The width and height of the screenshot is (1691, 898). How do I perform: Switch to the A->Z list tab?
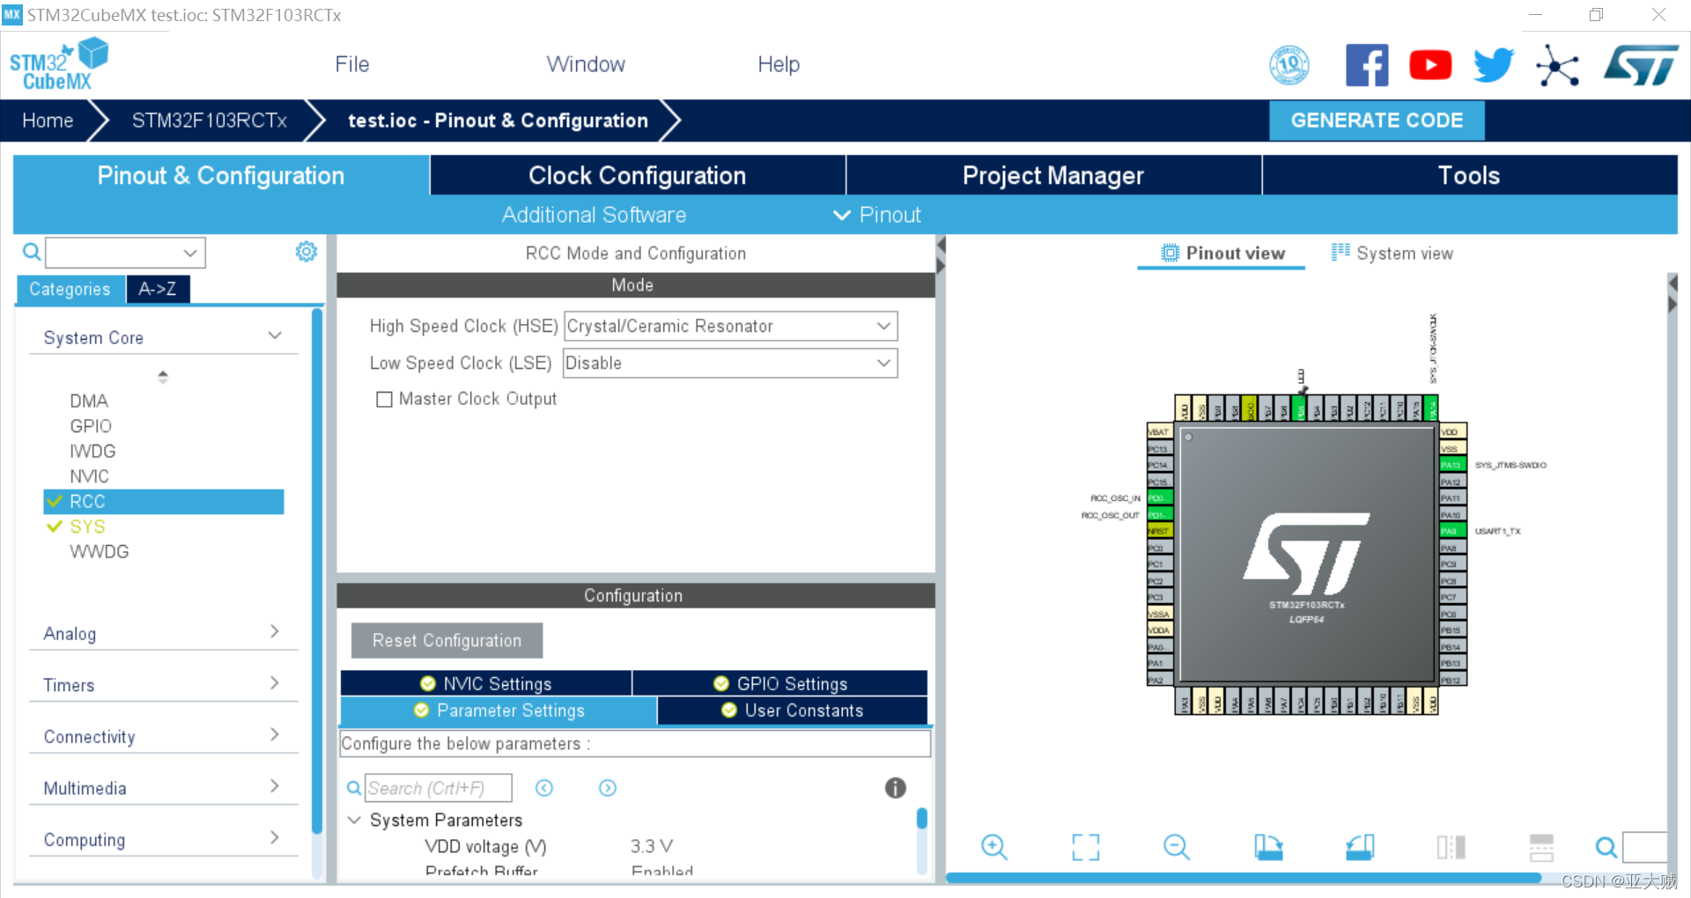[158, 289]
